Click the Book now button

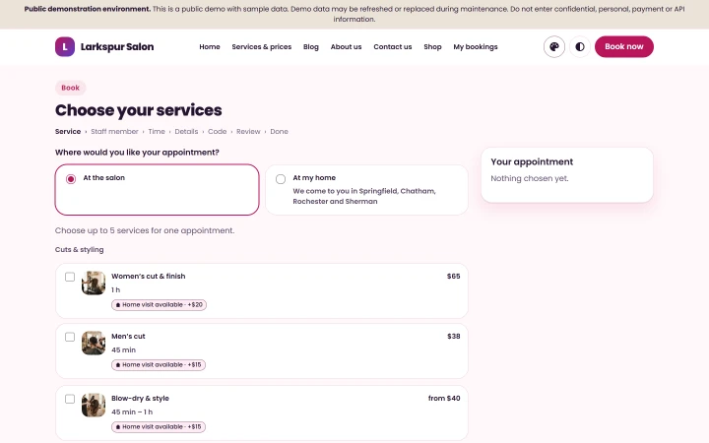click(x=624, y=46)
